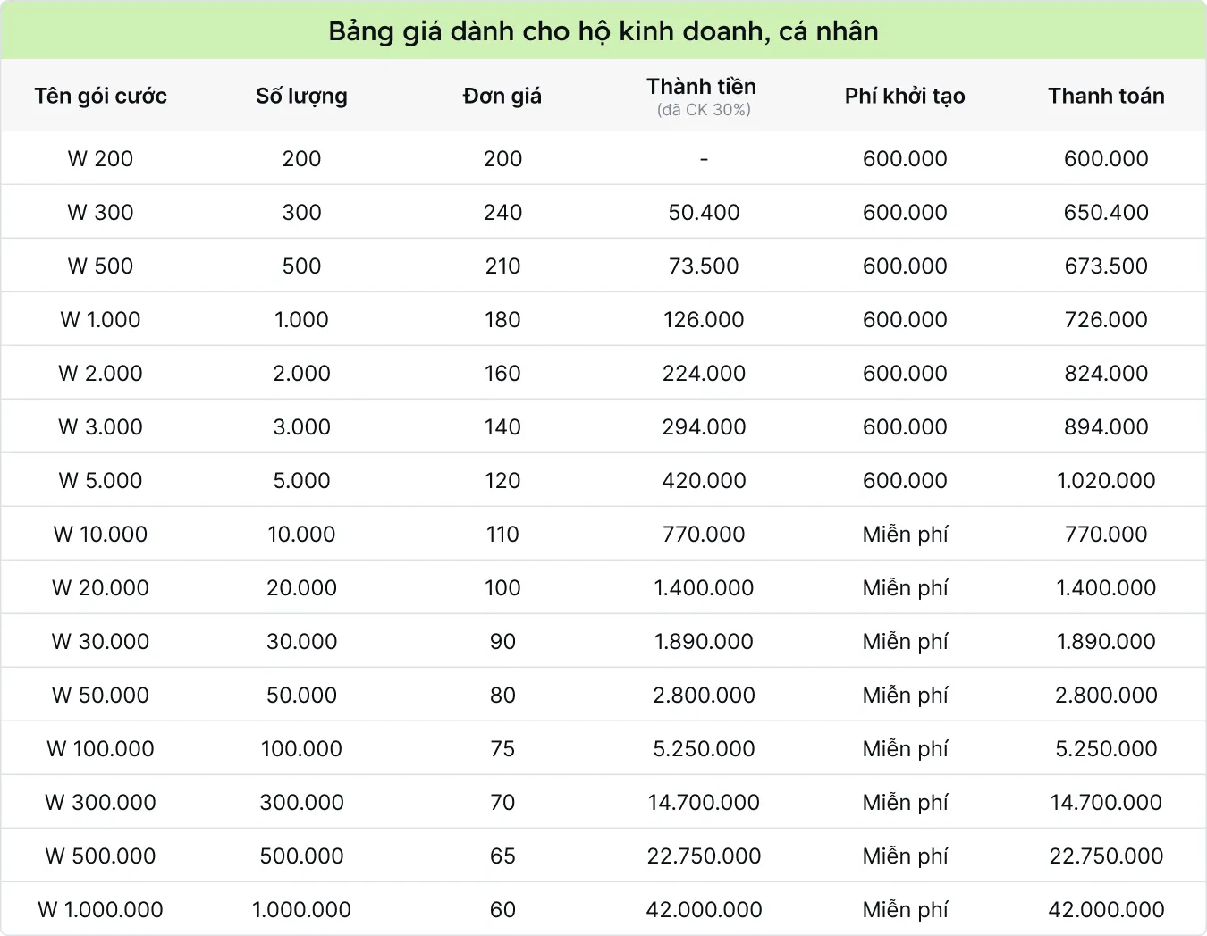The width and height of the screenshot is (1207, 936).
Task: Click the '(đã CK 30%)' discount note
Action: click(x=704, y=110)
